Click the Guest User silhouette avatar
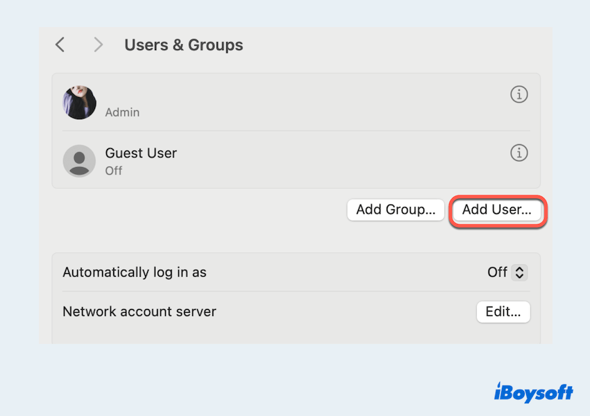The image size is (590, 416). (x=80, y=161)
